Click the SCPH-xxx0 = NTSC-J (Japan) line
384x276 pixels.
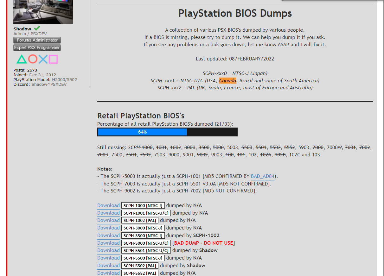[x=235, y=73]
